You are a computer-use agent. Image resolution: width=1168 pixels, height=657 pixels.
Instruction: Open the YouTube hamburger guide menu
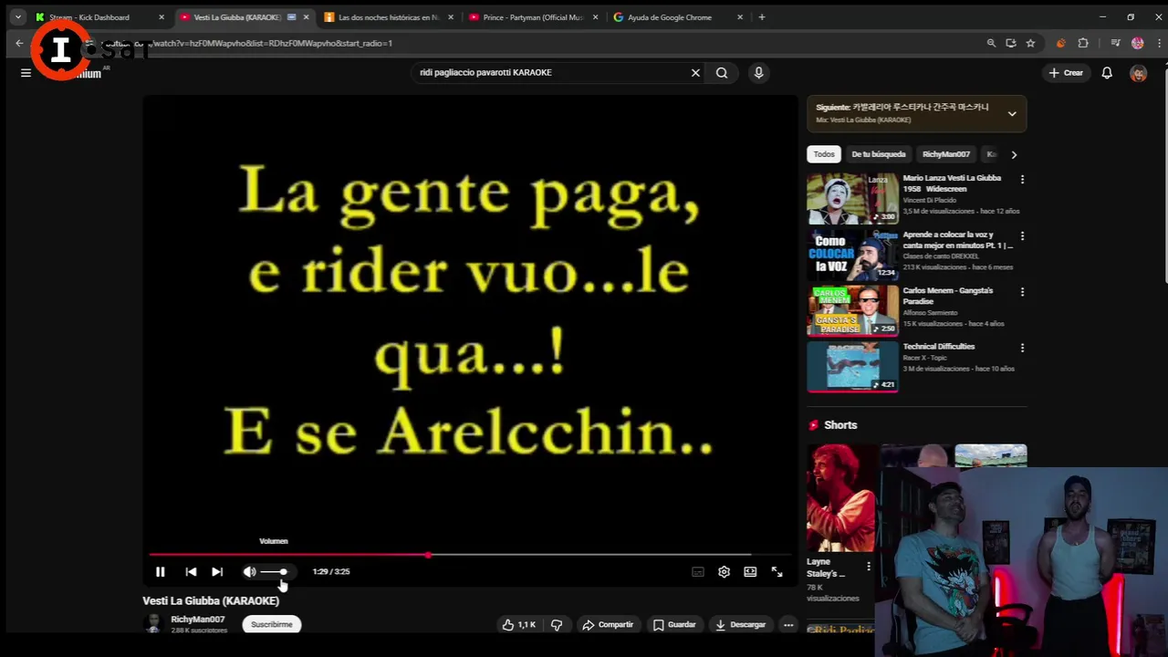point(26,73)
